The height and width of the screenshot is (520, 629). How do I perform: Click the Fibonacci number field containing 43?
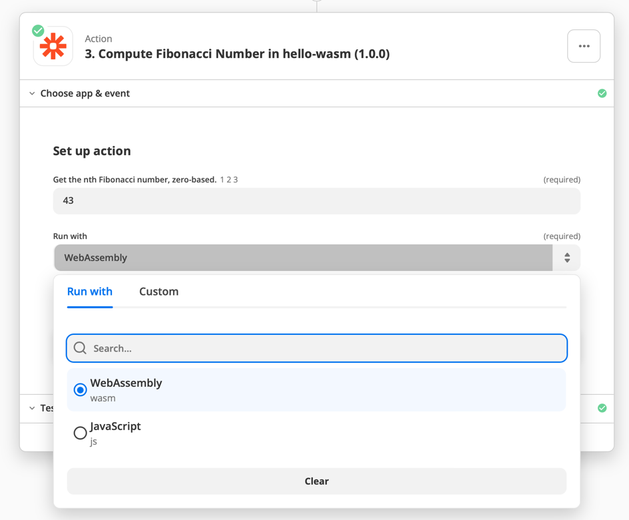(x=316, y=201)
